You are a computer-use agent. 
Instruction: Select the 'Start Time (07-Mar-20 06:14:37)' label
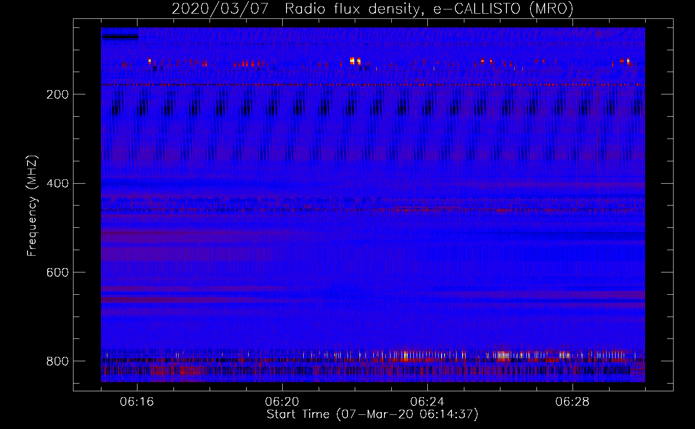tap(372, 414)
